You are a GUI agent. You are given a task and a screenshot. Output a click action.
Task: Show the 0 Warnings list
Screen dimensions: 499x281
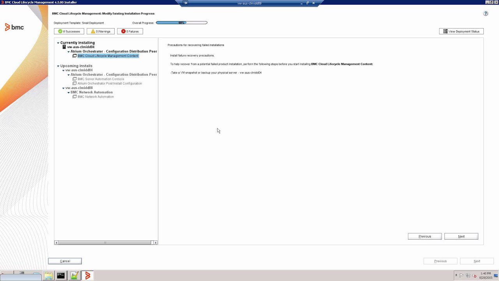(101, 31)
